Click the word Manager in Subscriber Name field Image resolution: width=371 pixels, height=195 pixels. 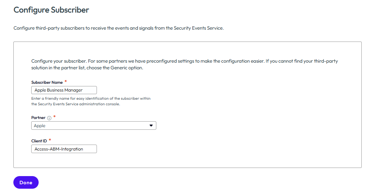[74, 90]
